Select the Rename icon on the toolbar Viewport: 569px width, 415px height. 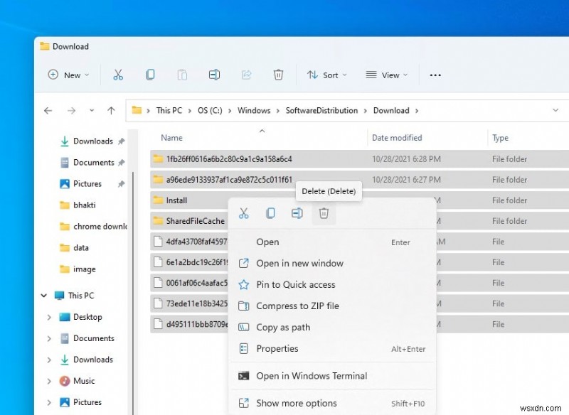[x=214, y=75]
